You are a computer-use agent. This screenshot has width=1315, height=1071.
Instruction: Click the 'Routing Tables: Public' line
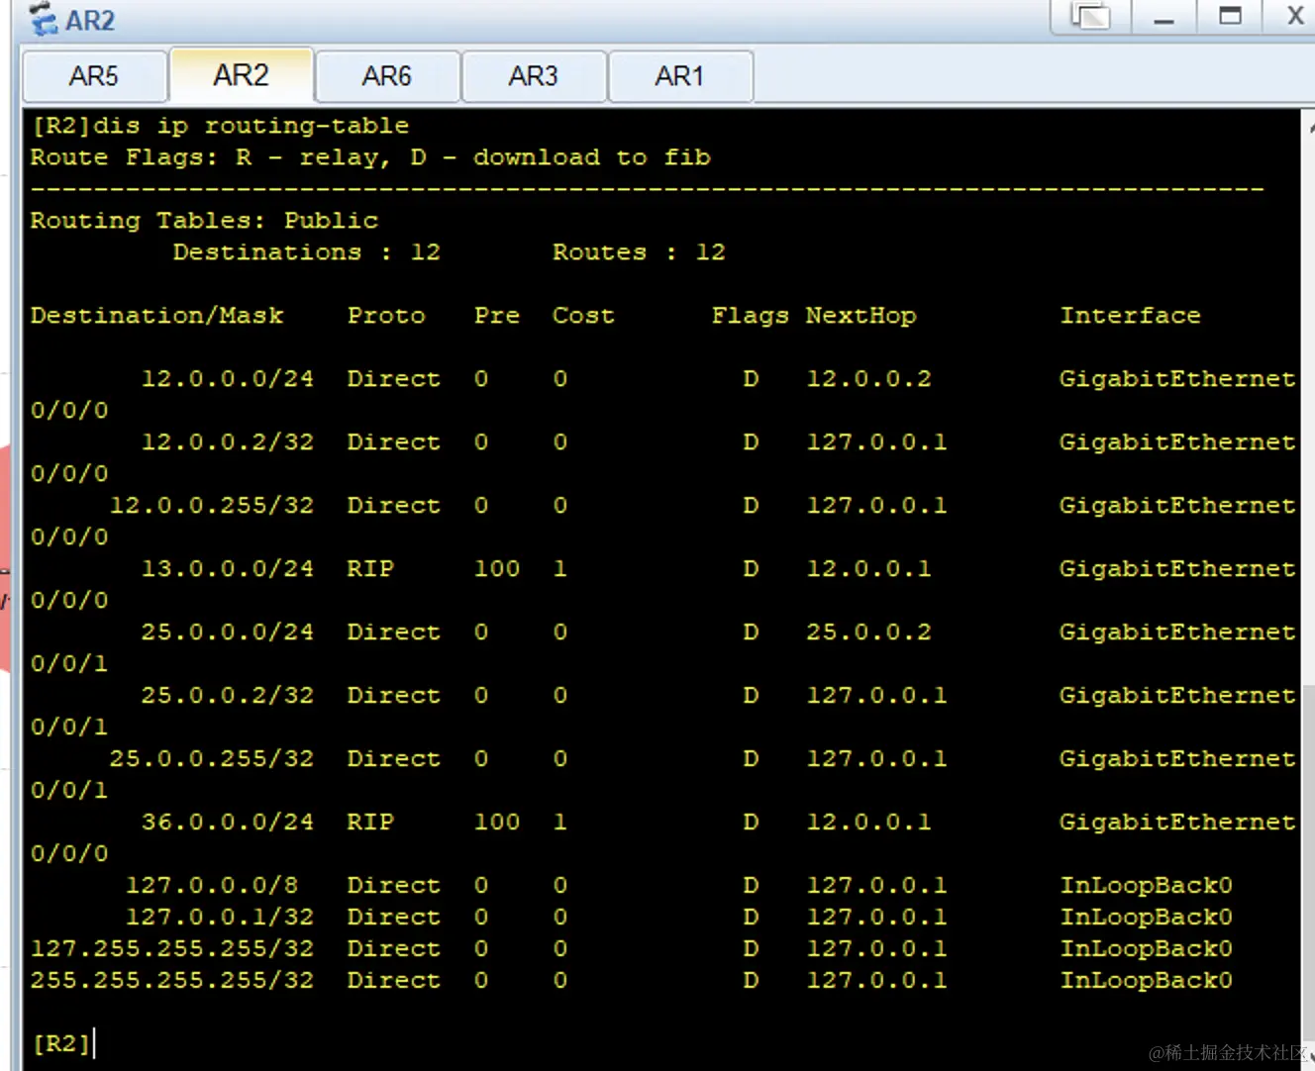point(204,220)
